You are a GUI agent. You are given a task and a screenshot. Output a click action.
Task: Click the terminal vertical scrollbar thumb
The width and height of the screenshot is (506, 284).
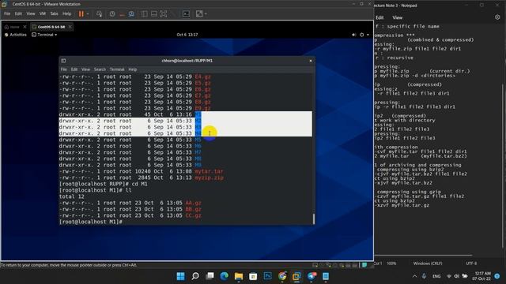pos(313,219)
